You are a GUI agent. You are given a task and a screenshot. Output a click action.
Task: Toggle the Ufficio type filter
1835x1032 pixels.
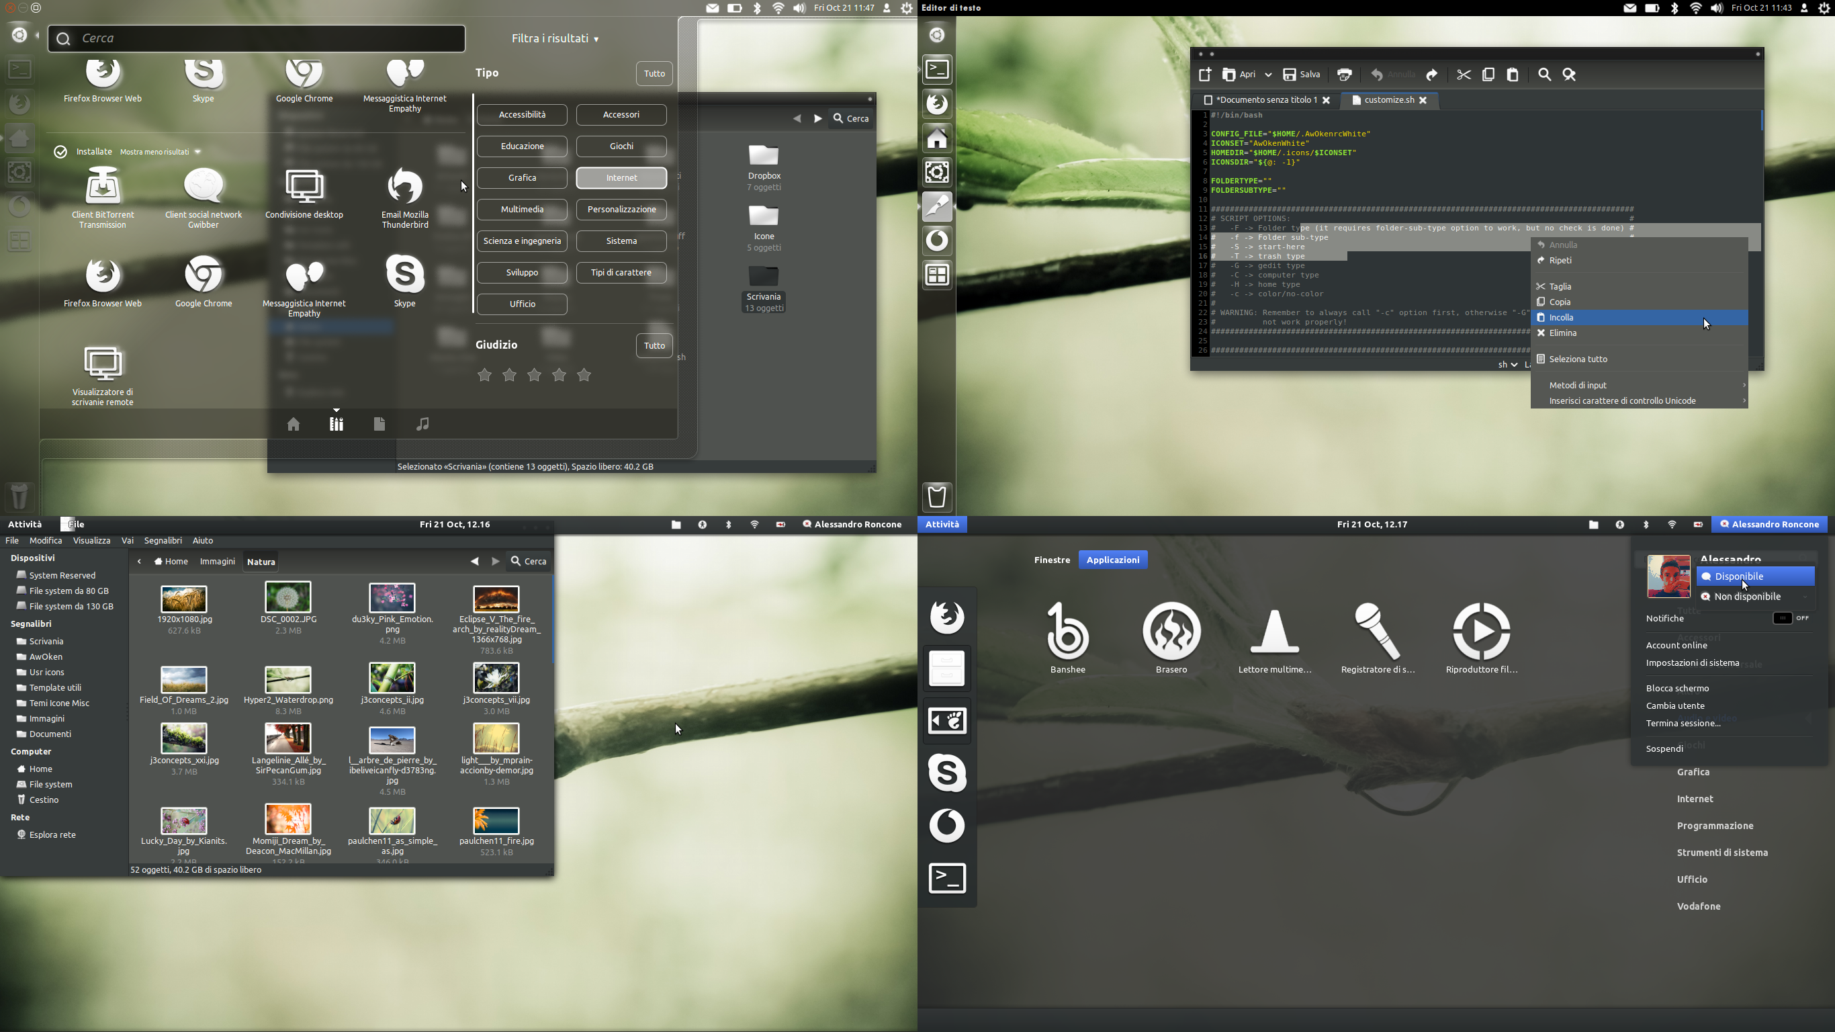[x=522, y=304]
